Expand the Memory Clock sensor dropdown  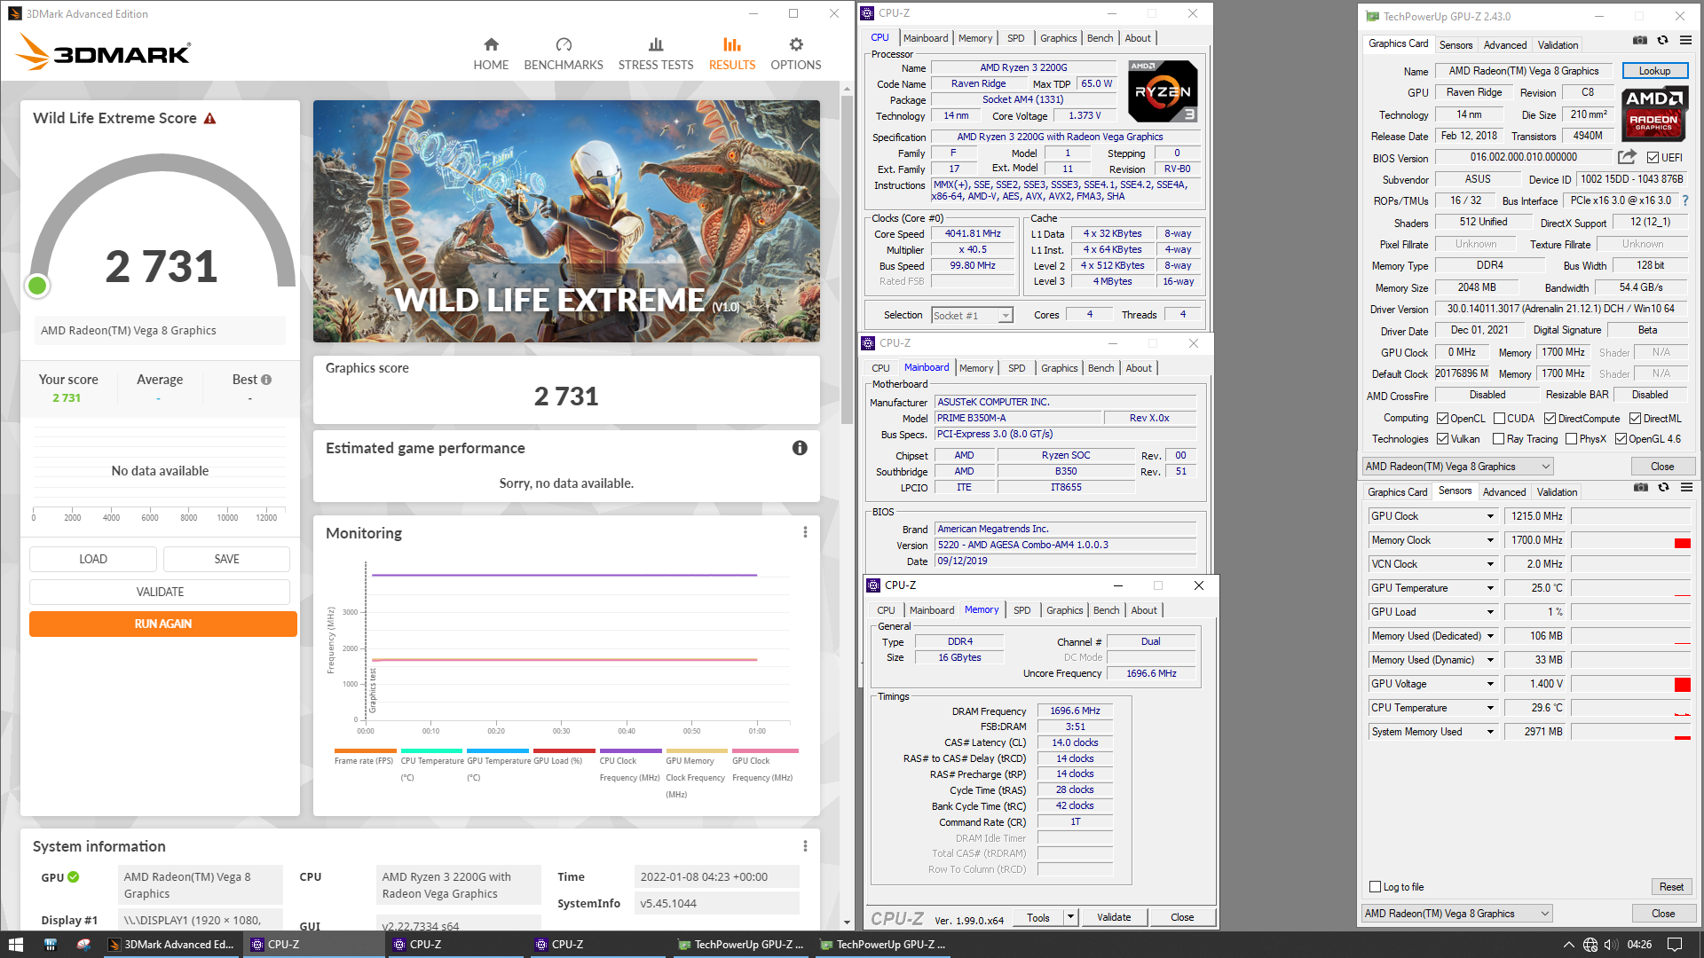(x=1490, y=540)
